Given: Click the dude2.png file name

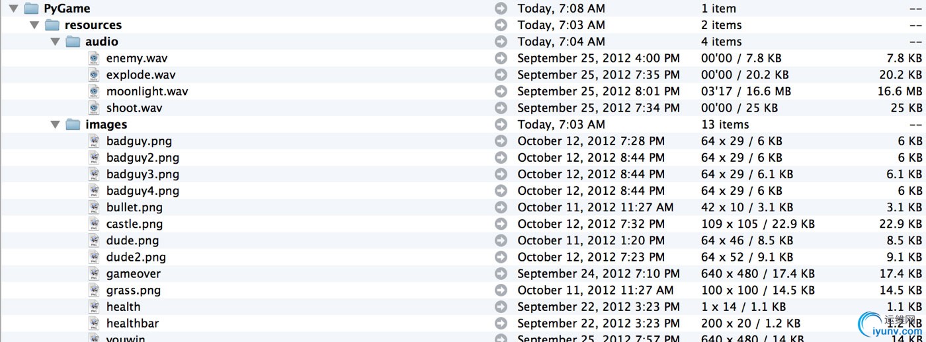Looking at the screenshot, I should point(136,257).
